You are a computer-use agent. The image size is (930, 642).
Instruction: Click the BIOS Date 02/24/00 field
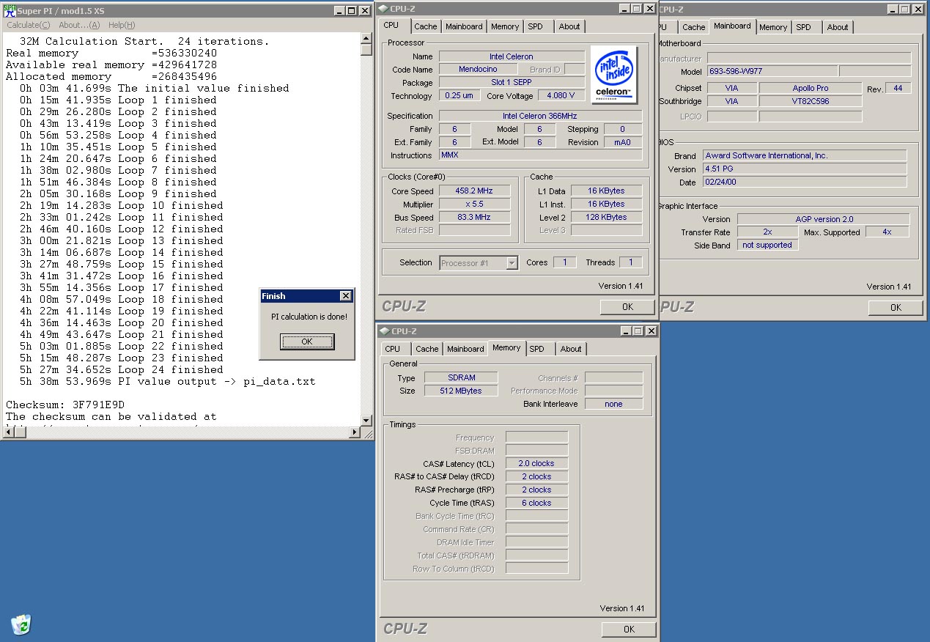pos(805,182)
